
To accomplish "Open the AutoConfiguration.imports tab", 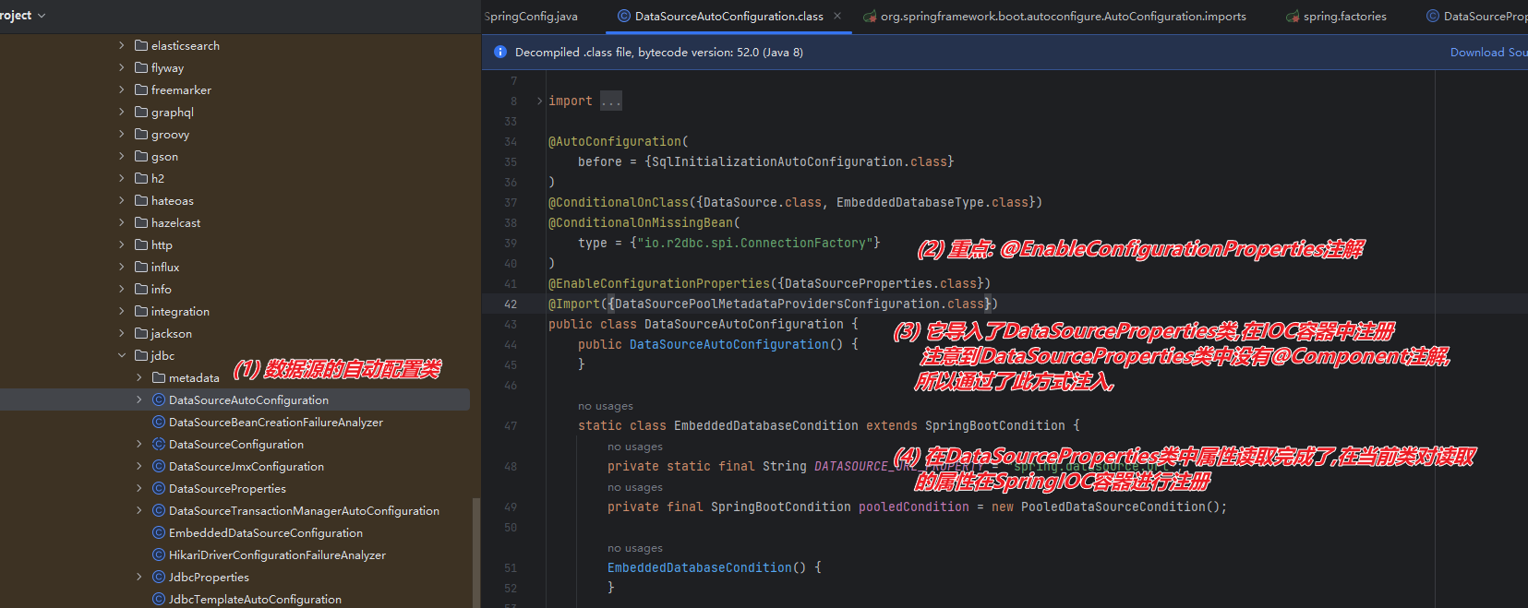I will [1054, 16].
